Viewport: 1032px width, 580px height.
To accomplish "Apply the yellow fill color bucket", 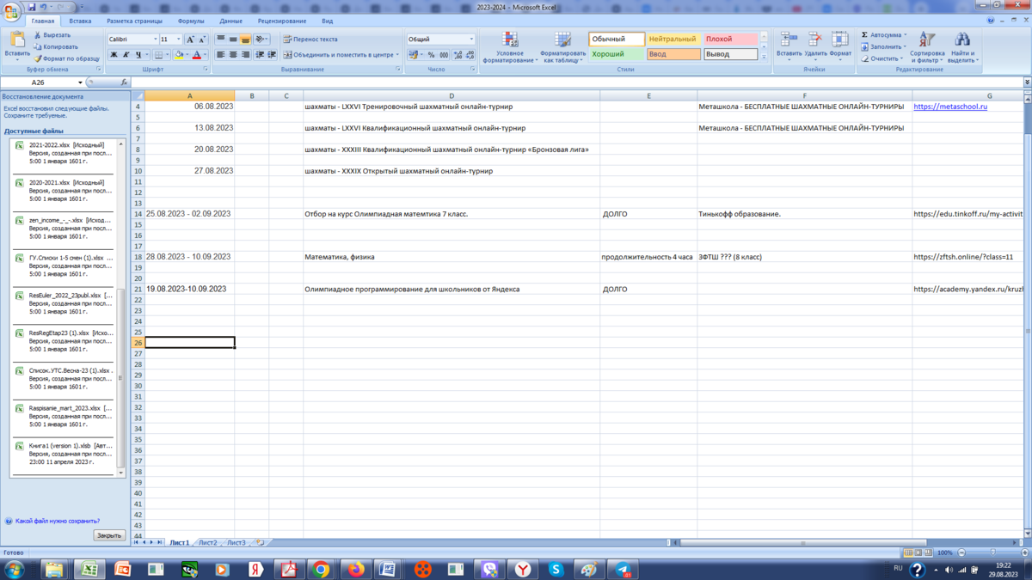I will coord(179,55).
